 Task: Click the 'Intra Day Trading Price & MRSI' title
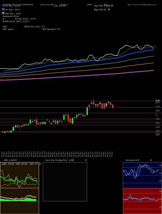(66, 160)
